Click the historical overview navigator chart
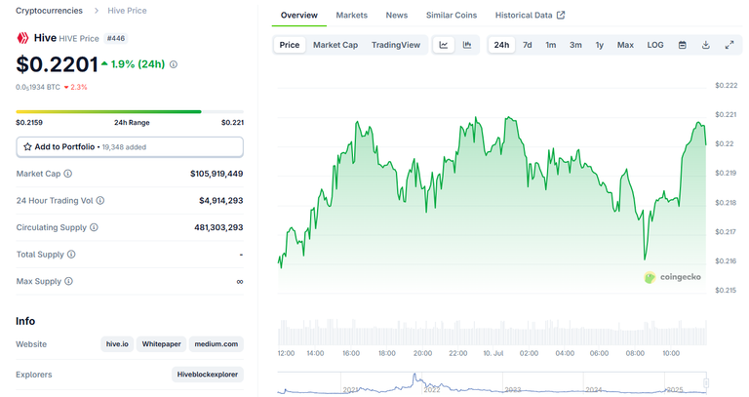Screen dimensions: 749x397 (x=492, y=383)
